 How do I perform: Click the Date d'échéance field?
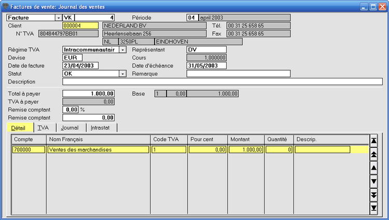tap(206, 66)
